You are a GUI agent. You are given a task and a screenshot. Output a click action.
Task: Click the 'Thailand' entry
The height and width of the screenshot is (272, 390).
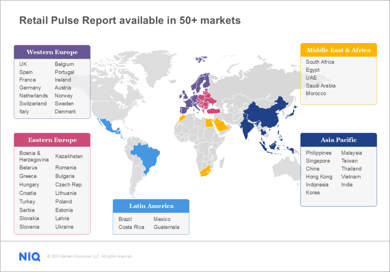352,169
